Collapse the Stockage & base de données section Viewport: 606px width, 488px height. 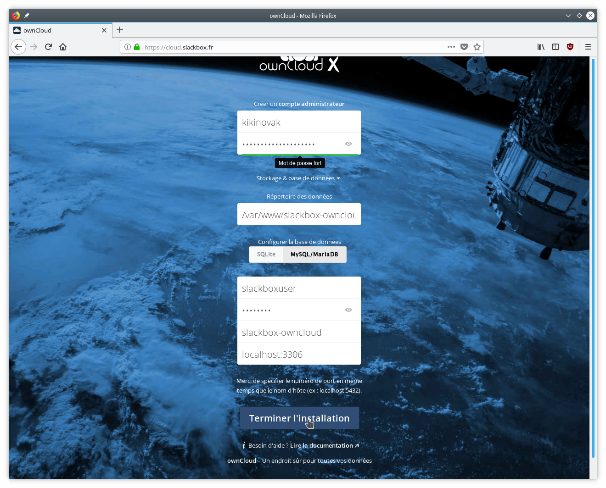[x=298, y=178]
